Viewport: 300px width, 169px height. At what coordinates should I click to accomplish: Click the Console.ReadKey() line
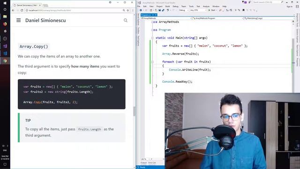point(177,82)
